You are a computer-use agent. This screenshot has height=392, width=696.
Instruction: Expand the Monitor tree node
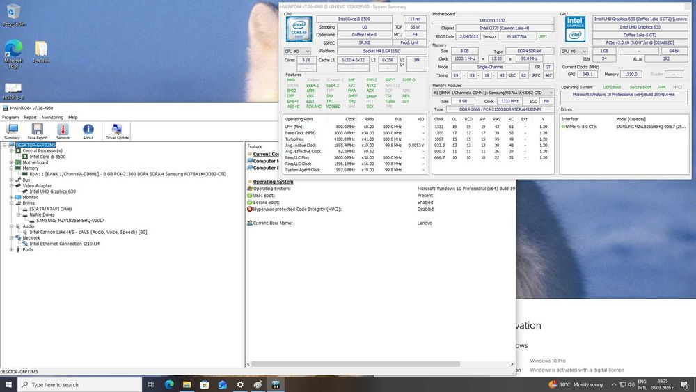[x=12, y=197]
